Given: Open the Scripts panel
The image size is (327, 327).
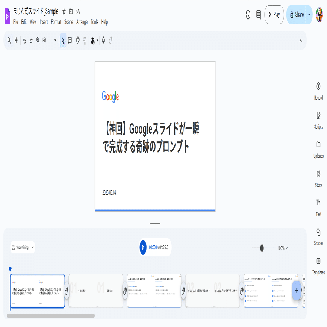Looking at the screenshot, I should pos(318,120).
